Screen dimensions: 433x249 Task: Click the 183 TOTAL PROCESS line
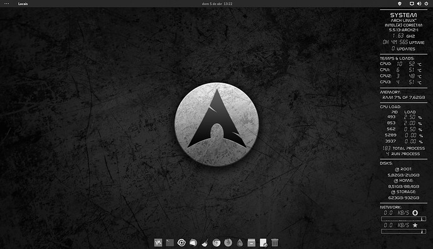[404, 148]
